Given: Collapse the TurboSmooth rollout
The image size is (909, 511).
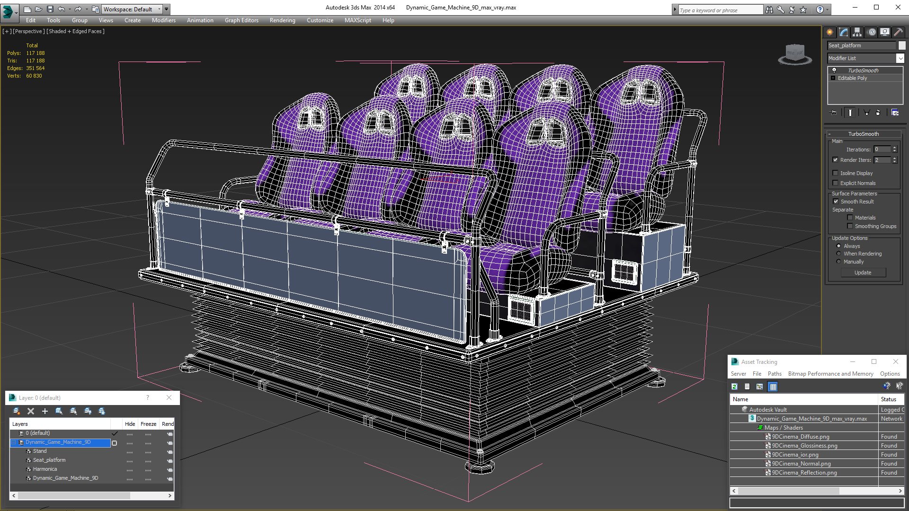Looking at the screenshot, I should point(829,134).
